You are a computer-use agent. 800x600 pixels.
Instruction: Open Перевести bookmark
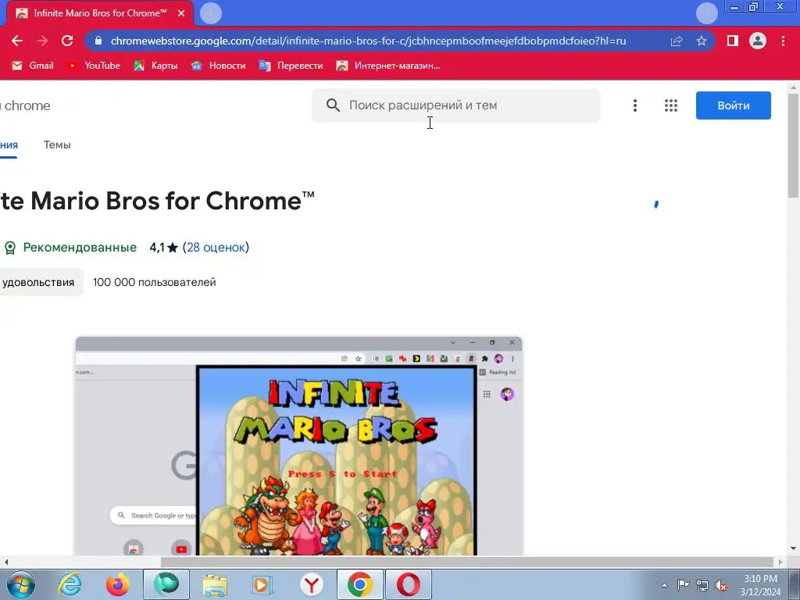pos(291,66)
